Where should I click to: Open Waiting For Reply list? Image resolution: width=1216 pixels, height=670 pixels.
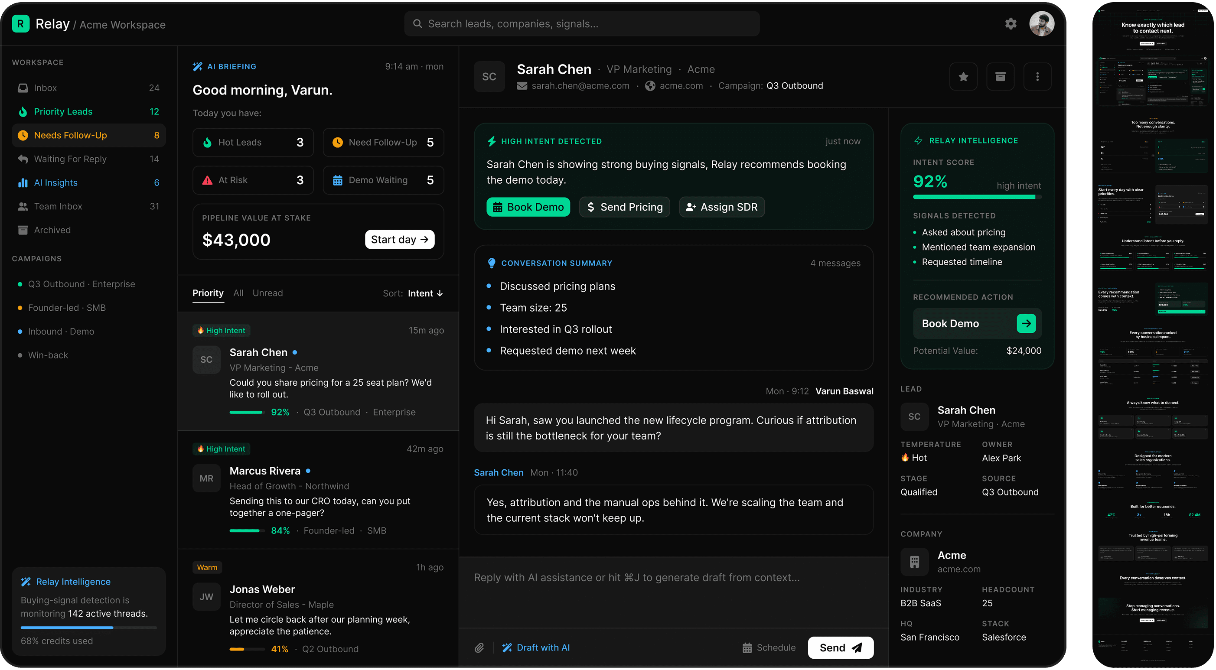point(89,159)
